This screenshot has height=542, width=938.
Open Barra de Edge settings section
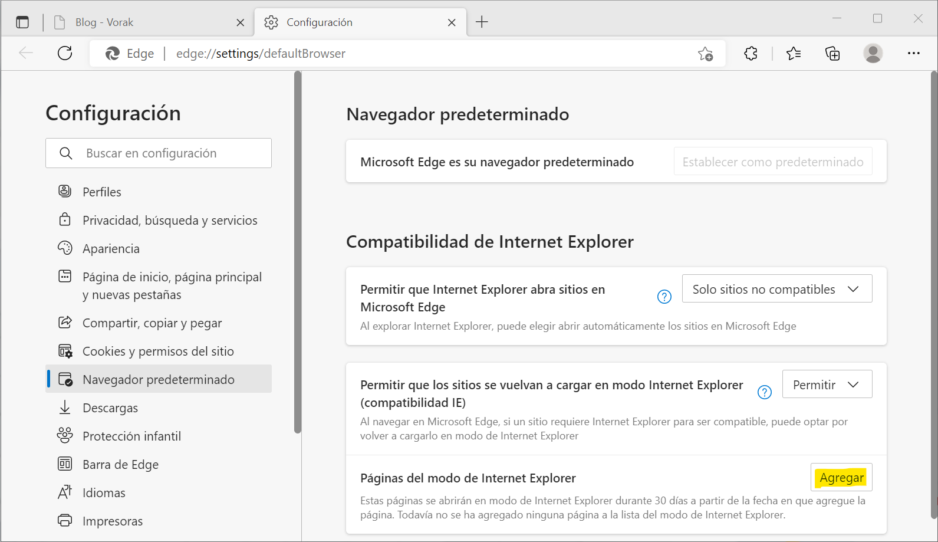click(x=159, y=464)
